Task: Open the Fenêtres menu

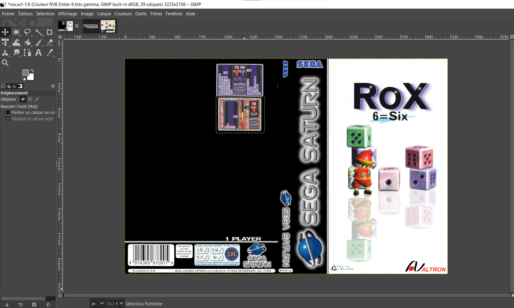Action: (174, 14)
